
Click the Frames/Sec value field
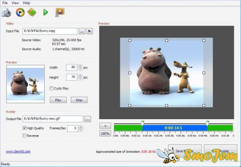click(73, 128)
